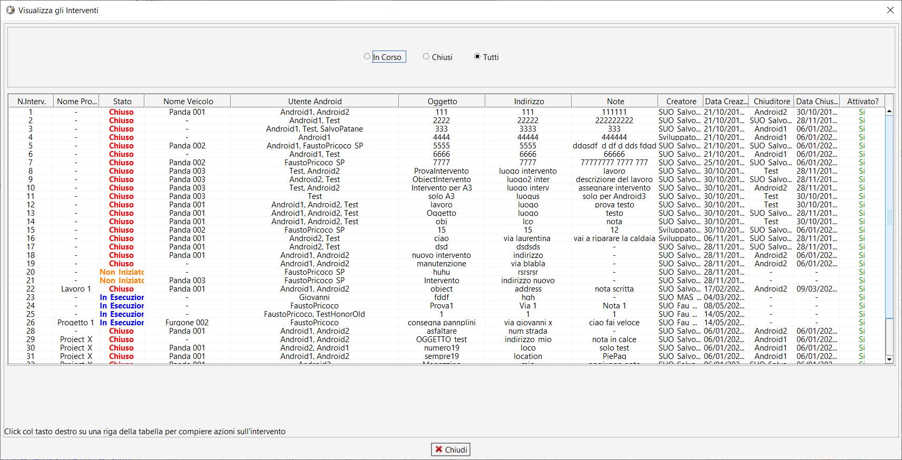Click the '25/10/201...' creation date cell

coord(725,163)
